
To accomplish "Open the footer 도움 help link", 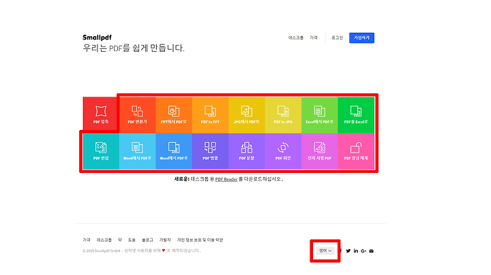I will (x=132, y=240).
